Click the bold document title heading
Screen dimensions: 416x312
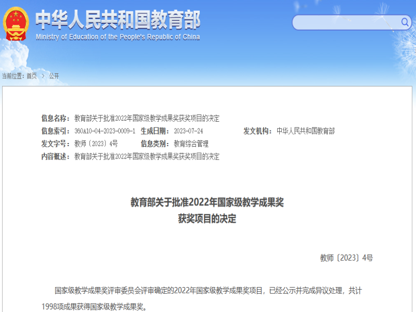tap(207, 202)
